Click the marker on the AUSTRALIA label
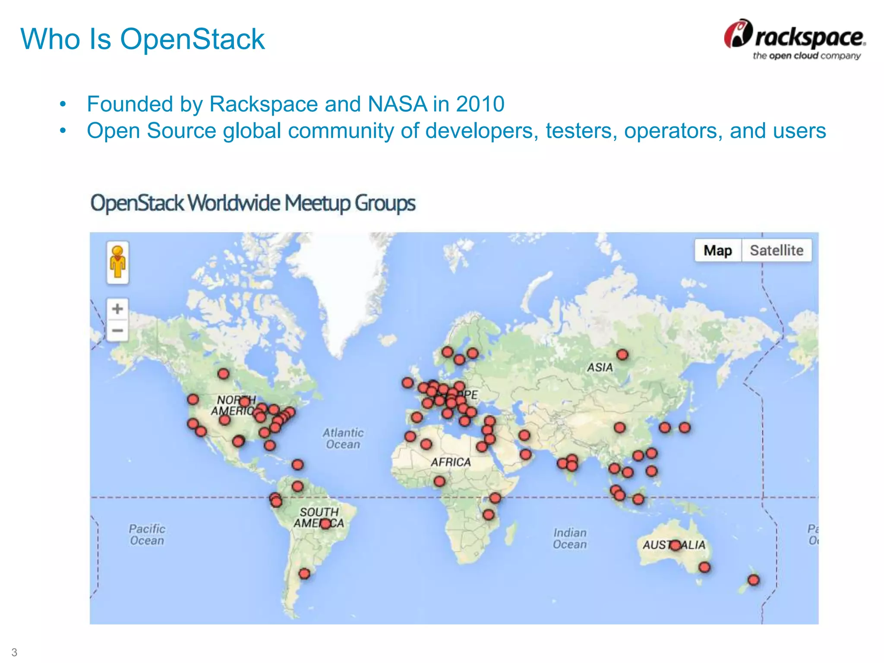Viewport: 884px width, 663px height. click(676, 546)
